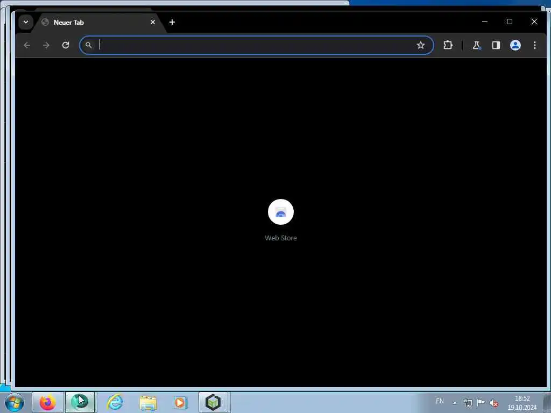Show hidden tray icons arrow
551x413 pixels.
tap(455, 403)
